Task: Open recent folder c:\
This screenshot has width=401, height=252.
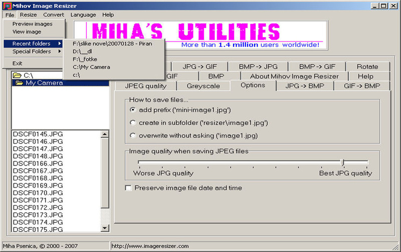Action: (114, 75)
